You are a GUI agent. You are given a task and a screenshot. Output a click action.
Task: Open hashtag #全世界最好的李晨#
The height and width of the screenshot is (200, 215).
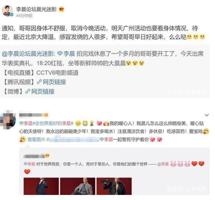pyautogui.click(x=53, y=123)
